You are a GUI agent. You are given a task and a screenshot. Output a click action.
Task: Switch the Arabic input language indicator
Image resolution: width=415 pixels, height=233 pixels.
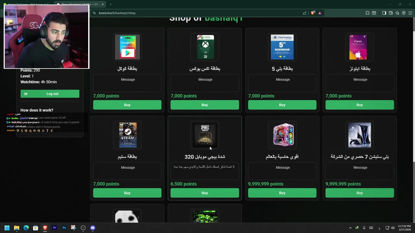(379, 228)
